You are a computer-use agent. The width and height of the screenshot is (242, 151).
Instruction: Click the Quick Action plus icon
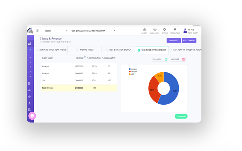[155, 30]
